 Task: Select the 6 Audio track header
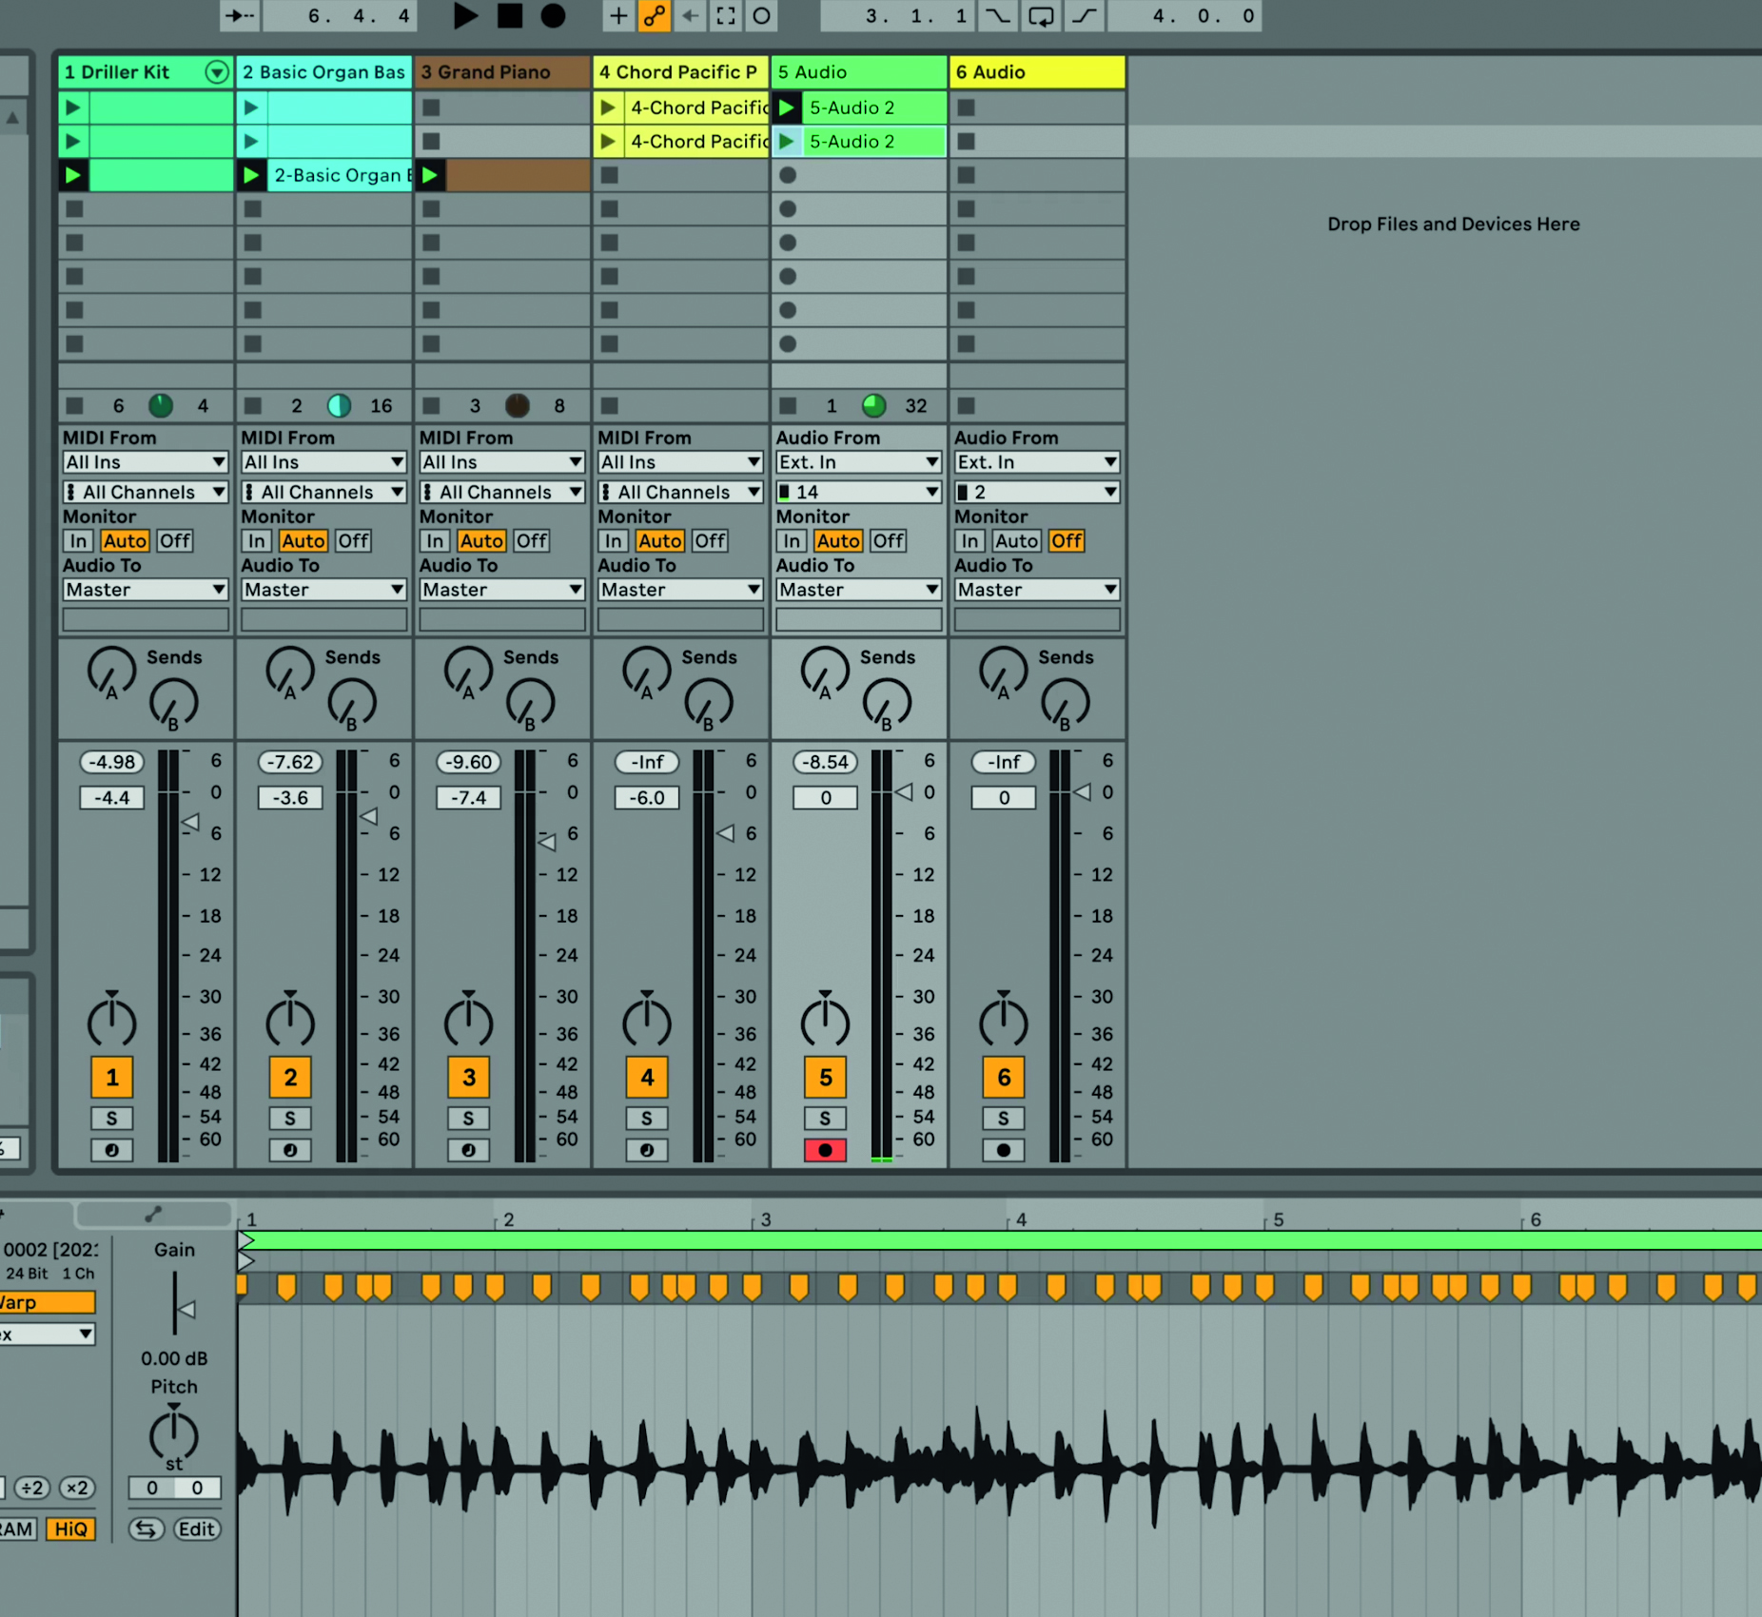pos(1037,72)
